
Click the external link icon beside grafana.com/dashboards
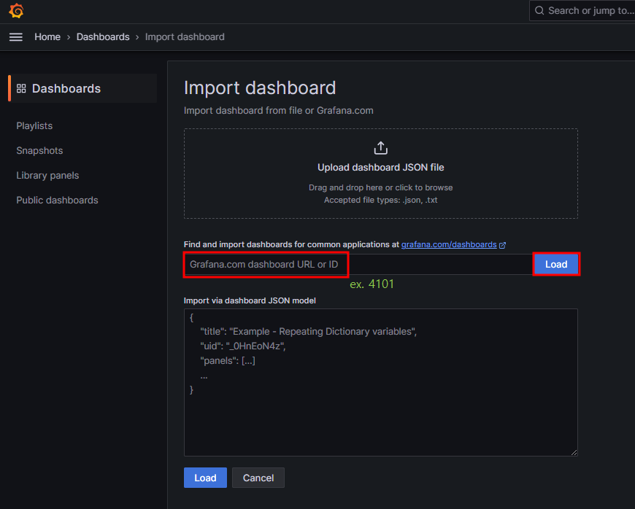[x=503, y=245]
